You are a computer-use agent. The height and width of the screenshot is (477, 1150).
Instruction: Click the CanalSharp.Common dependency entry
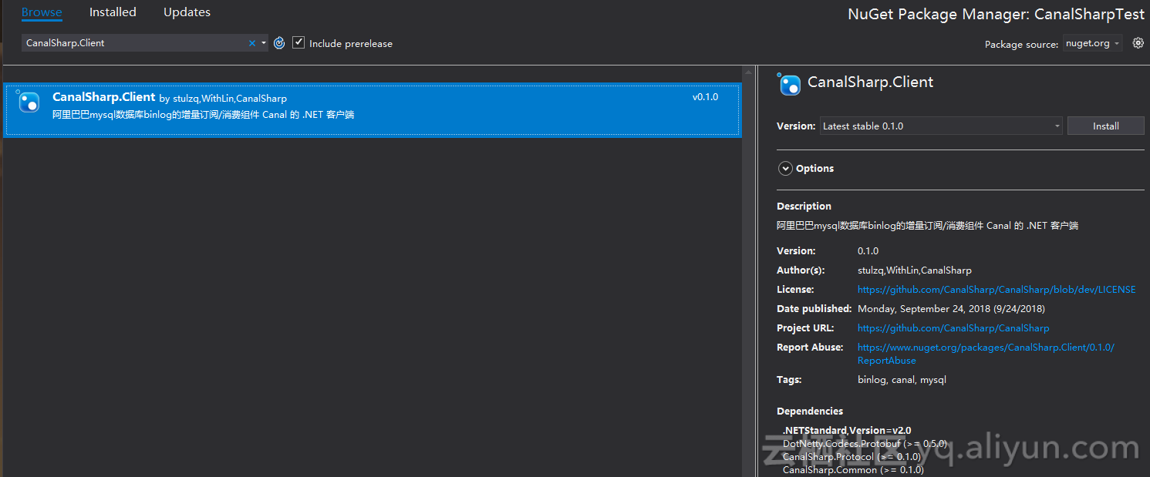pos(853,470)
